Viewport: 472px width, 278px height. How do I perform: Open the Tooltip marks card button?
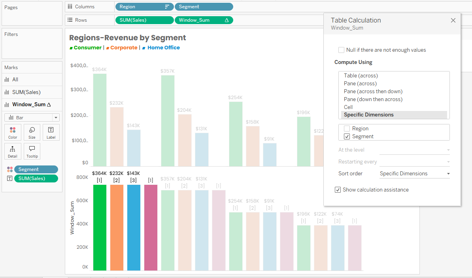pos(32,151)
